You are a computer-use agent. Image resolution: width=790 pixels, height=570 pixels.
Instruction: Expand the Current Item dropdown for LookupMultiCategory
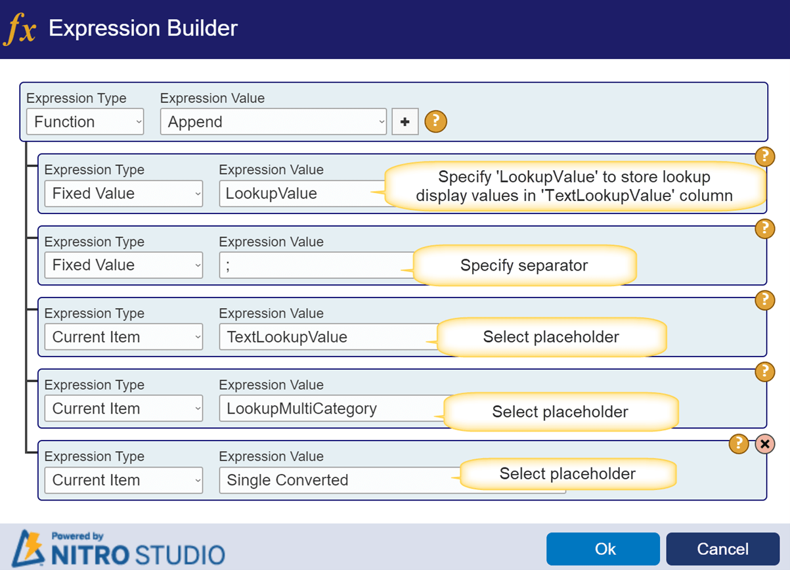tap(123, 408)
